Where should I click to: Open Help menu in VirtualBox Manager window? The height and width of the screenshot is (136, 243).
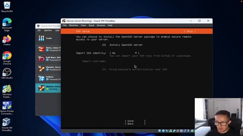click(x=57, y=30)
